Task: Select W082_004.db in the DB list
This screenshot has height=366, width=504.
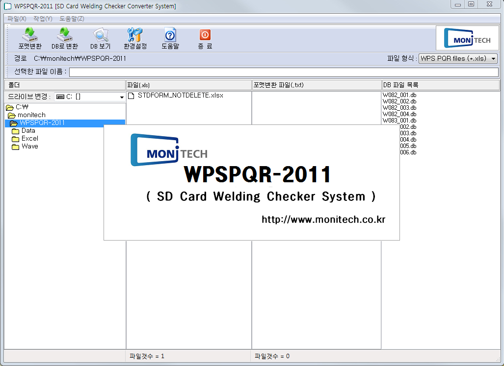Action: (399, 114)
